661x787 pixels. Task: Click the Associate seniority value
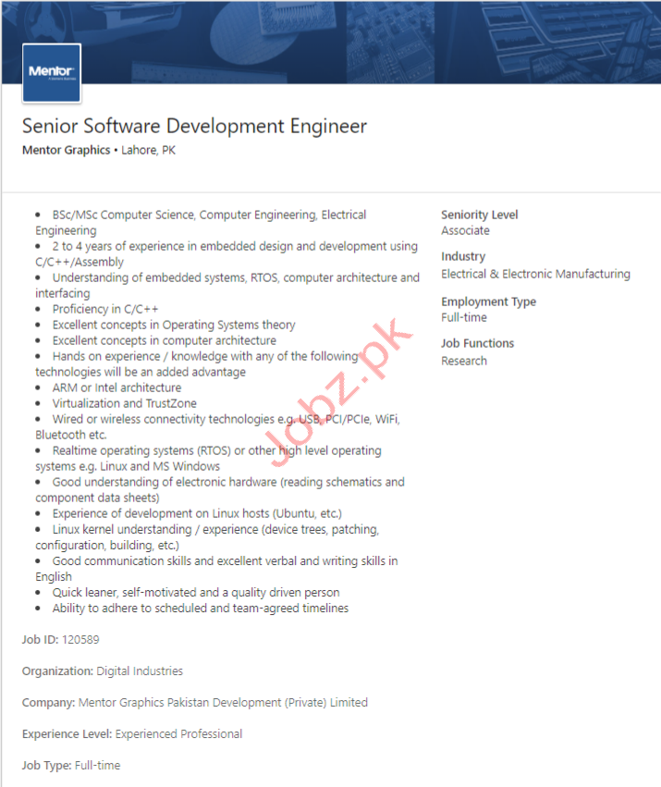465,230
